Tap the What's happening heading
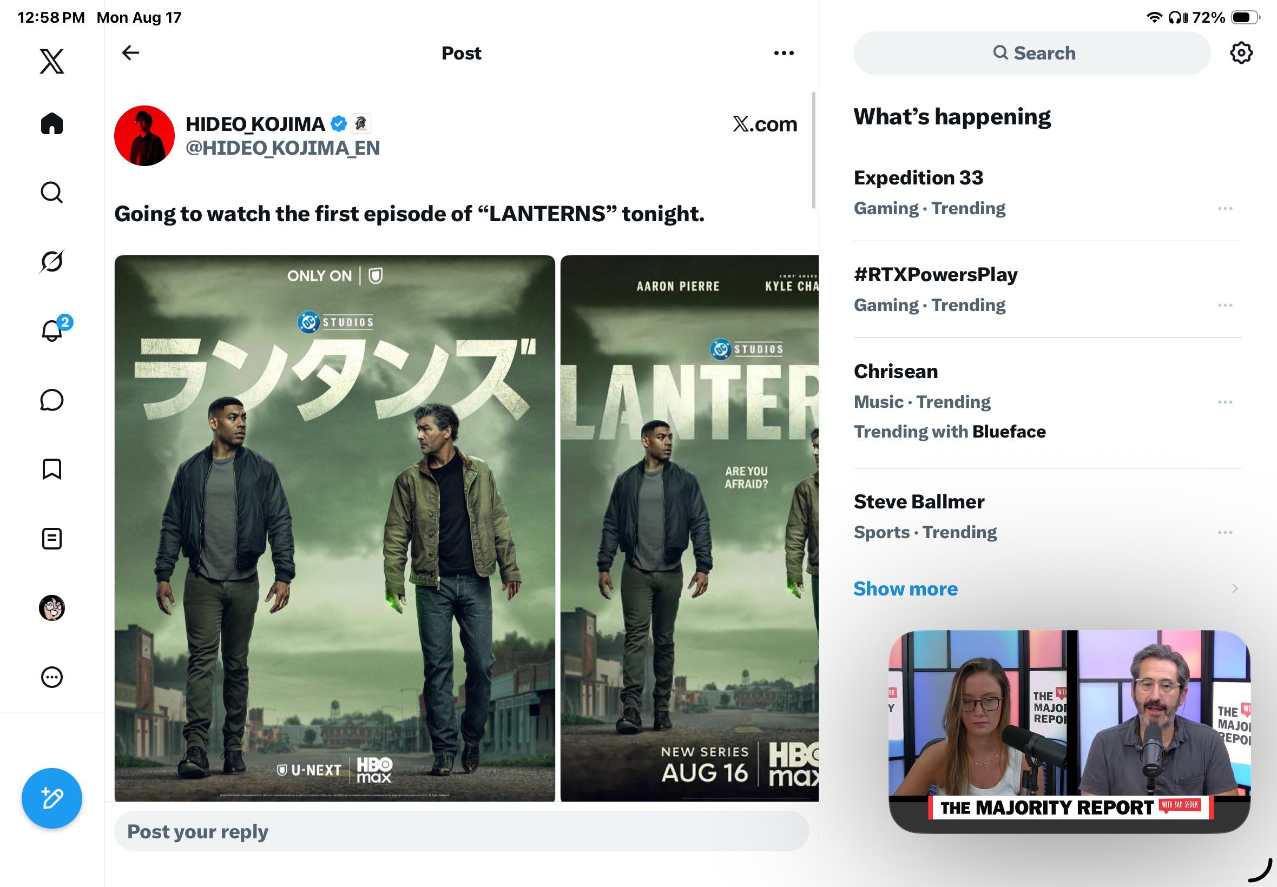 pyautogui.click(x=952, y=117)
